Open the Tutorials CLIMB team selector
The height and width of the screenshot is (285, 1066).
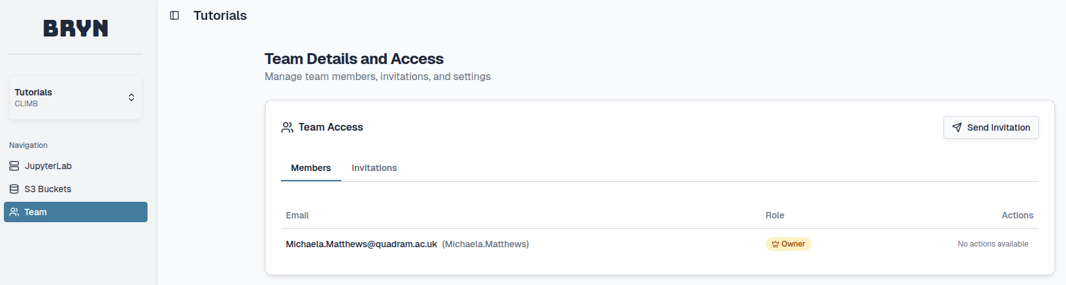(x=71, y=97)
